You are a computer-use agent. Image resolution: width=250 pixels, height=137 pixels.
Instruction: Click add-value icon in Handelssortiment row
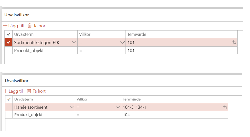[225, 107]
